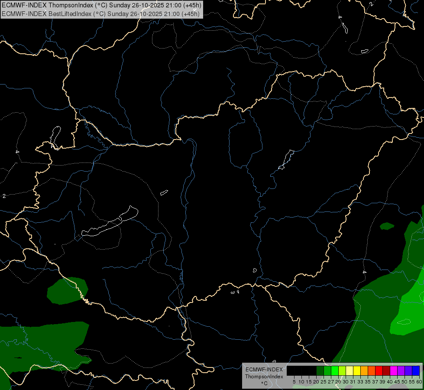Choose the orange-red 35–37 legend swatch
424x390 pixels.
372,370
